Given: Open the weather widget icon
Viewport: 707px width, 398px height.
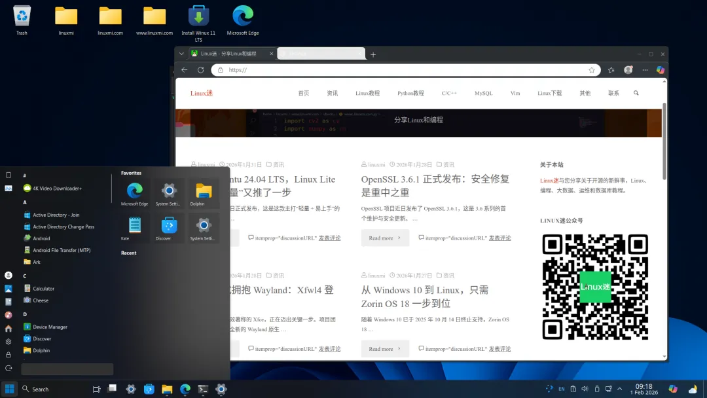Looking at the screenshot, I should [693, 389].
